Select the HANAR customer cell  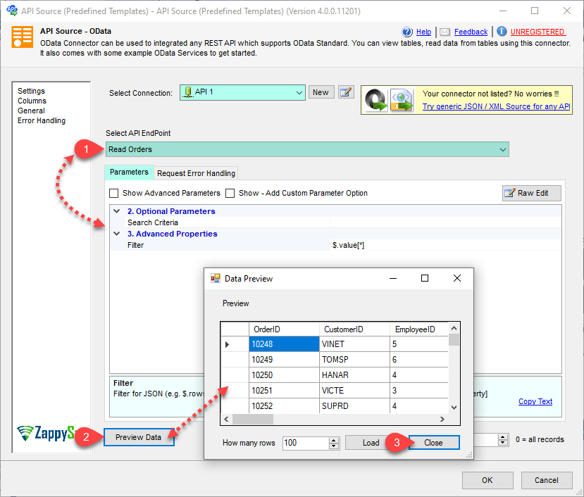[354, 375]
